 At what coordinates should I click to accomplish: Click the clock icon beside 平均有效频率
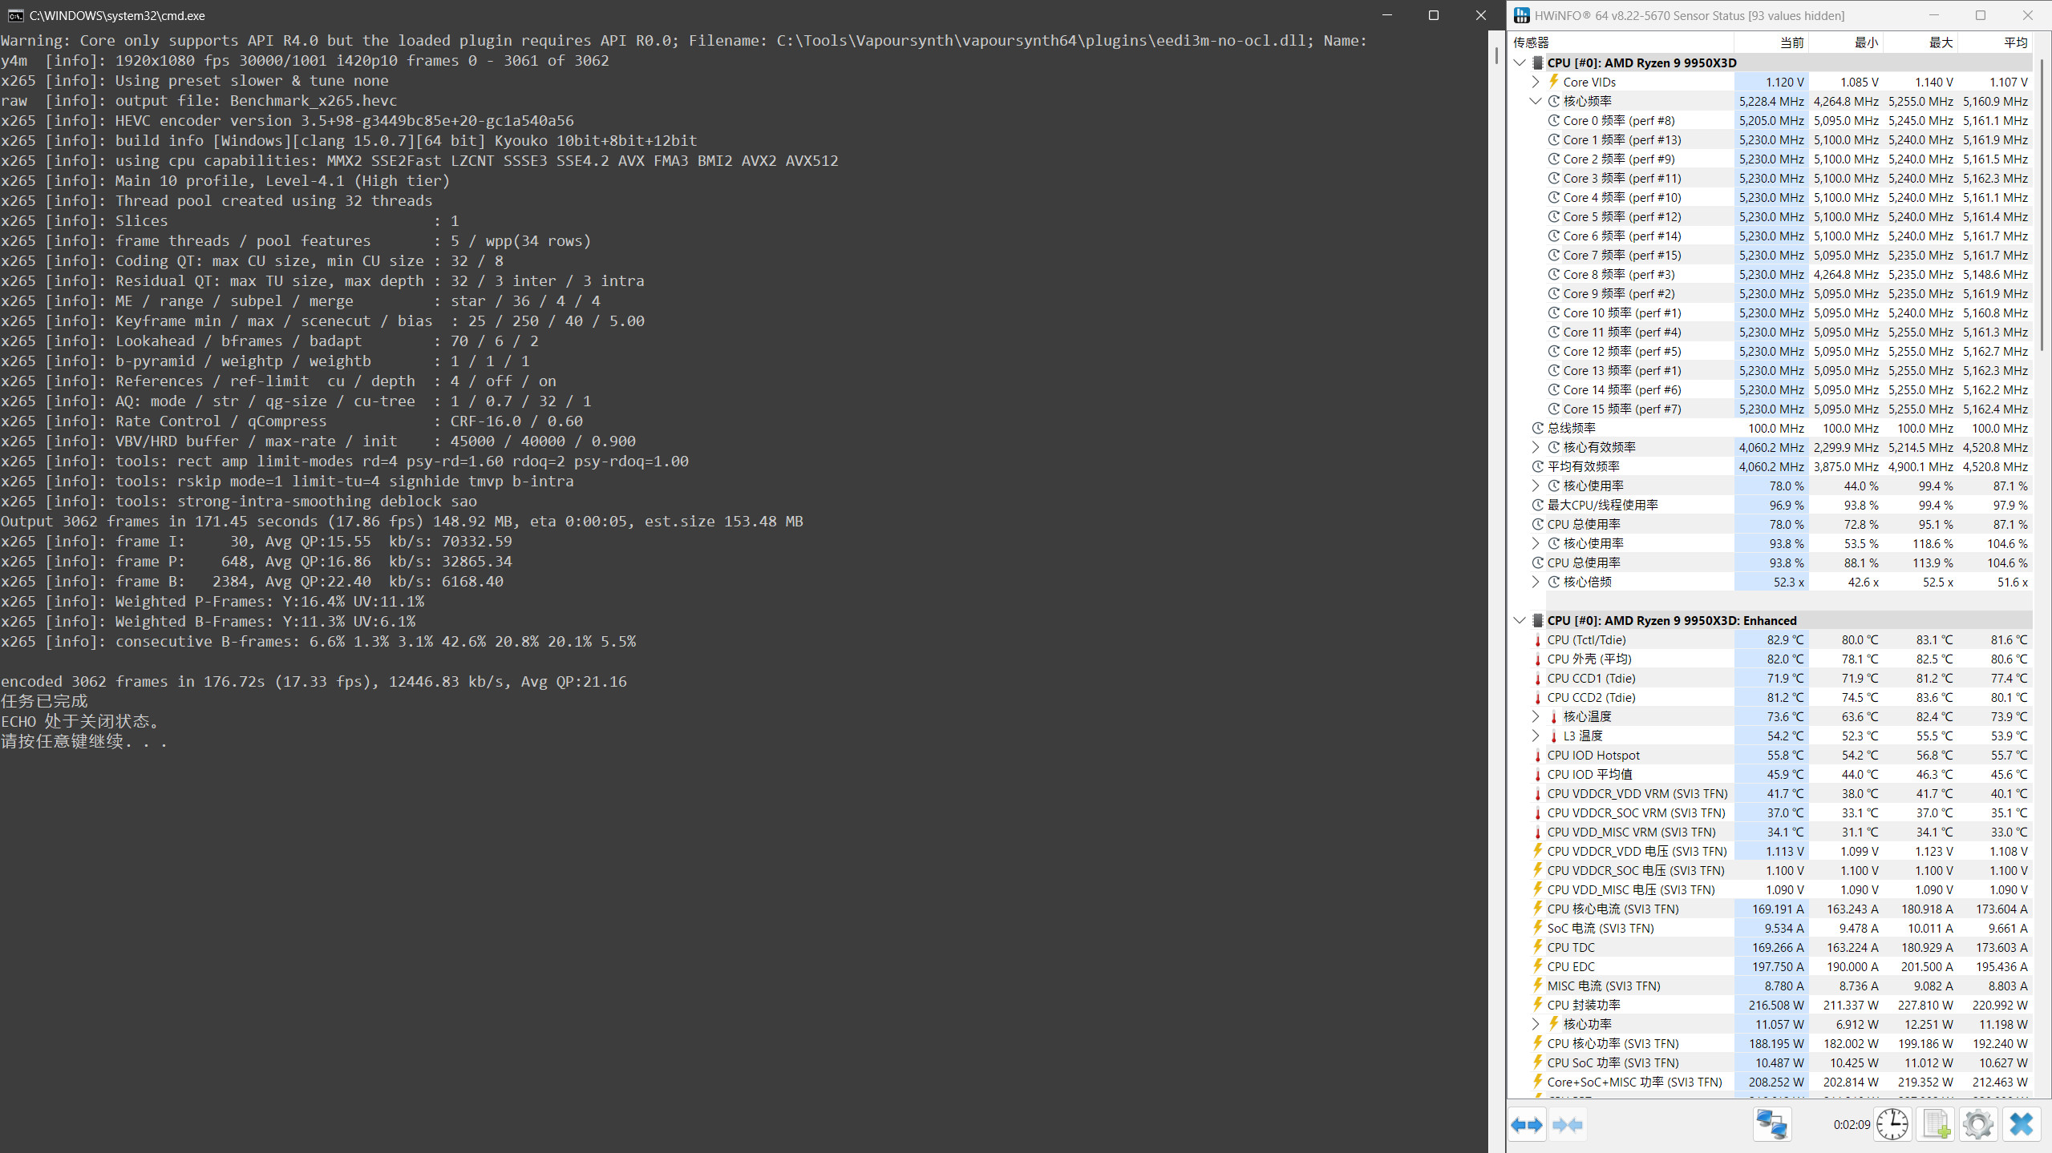[1537, 466]
